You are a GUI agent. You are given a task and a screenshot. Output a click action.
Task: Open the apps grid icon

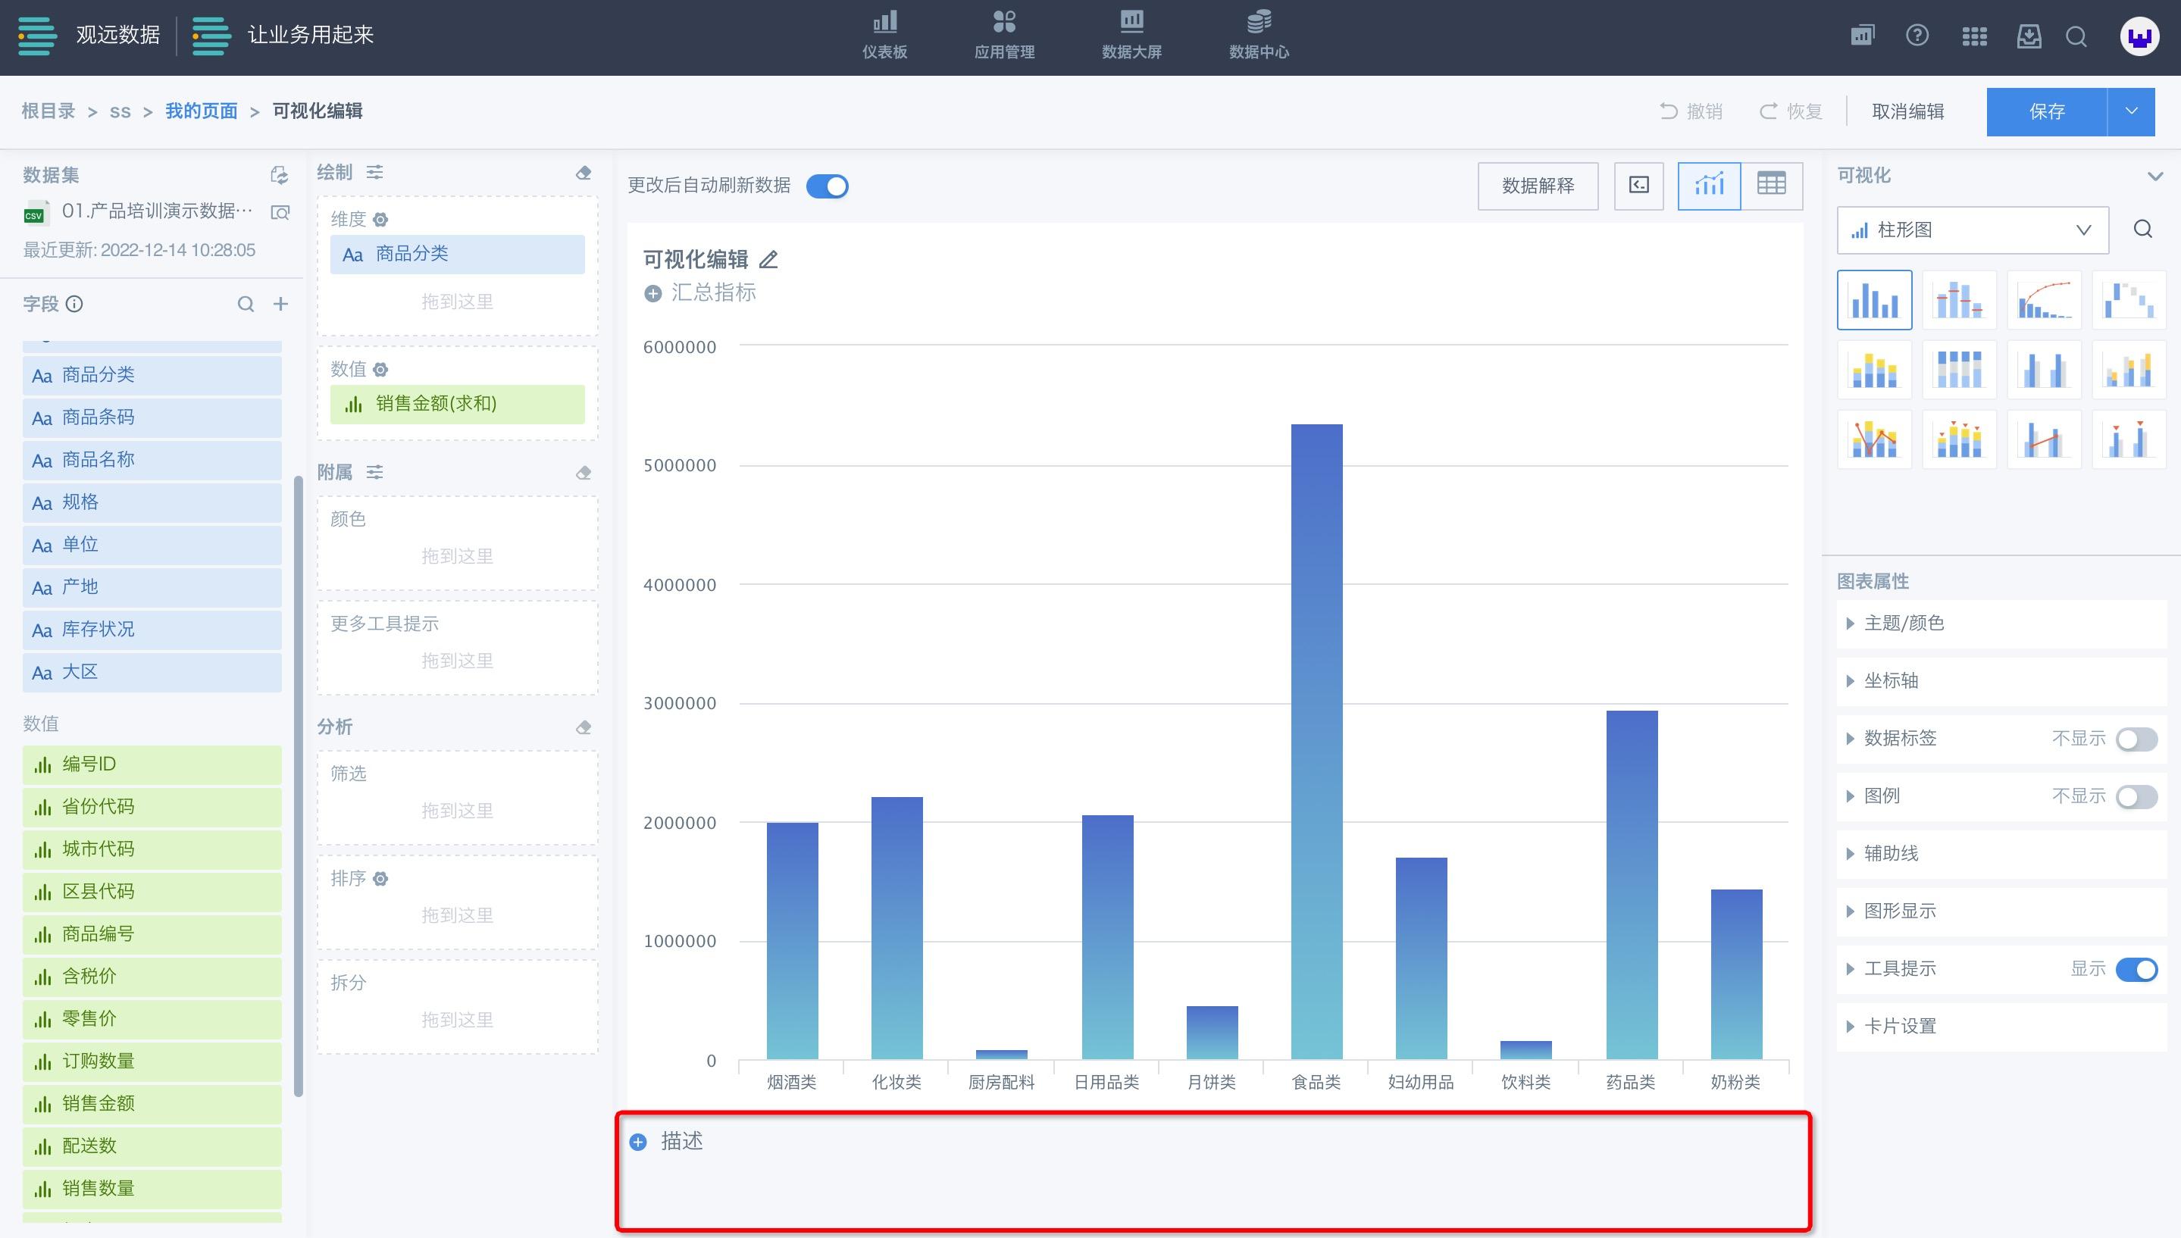point(1973,36)
